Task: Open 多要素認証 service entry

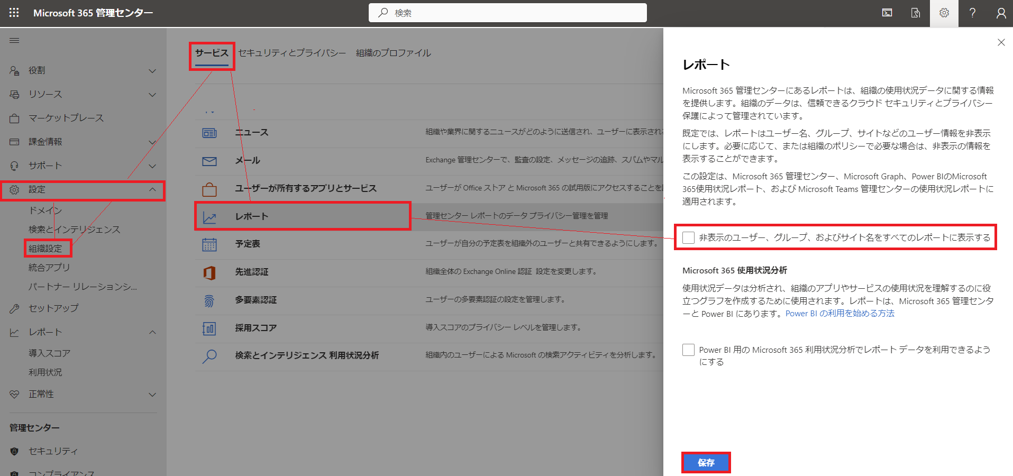Action: tap(256, 300)
